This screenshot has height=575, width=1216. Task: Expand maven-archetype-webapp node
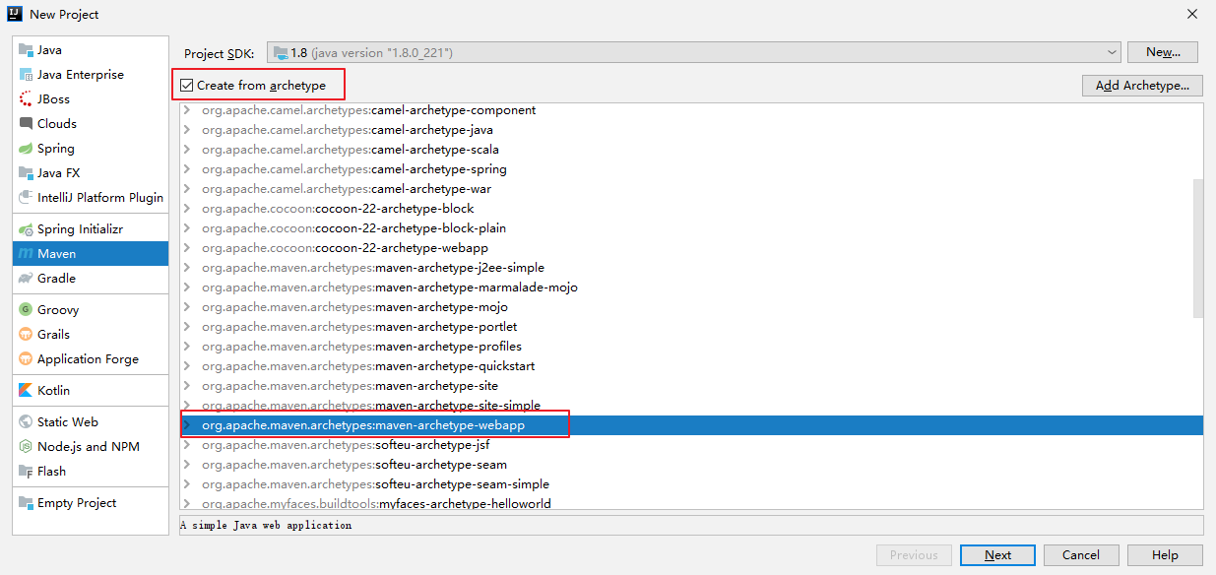[x=187, y=425]
